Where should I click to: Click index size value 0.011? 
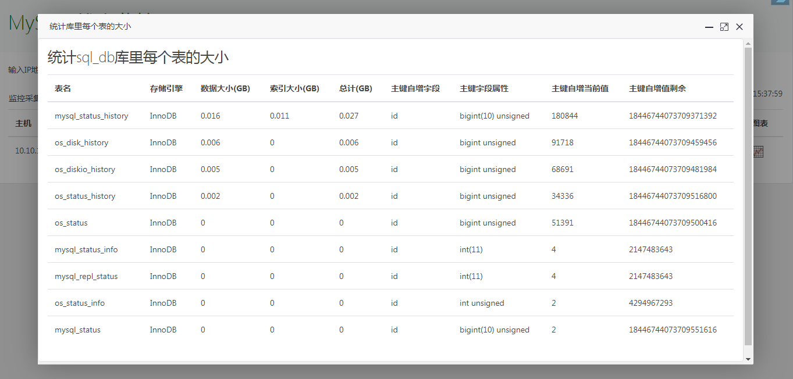pyautogui.click(x=279, y=116)
